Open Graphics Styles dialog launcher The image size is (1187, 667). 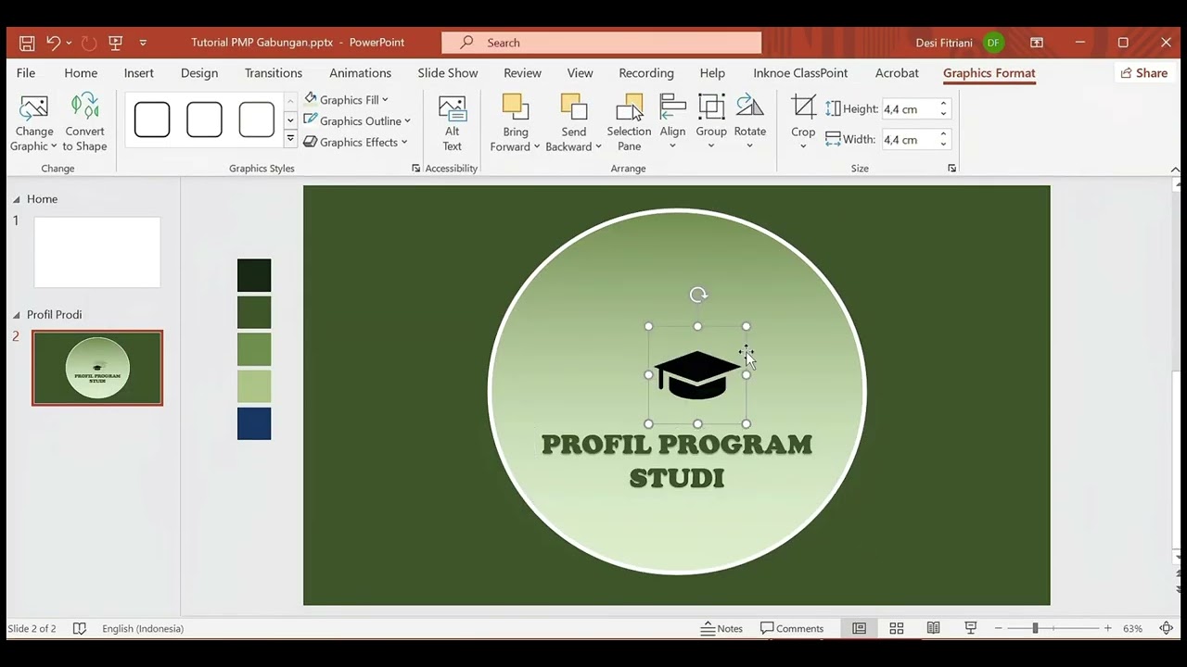tap(415, 169)
